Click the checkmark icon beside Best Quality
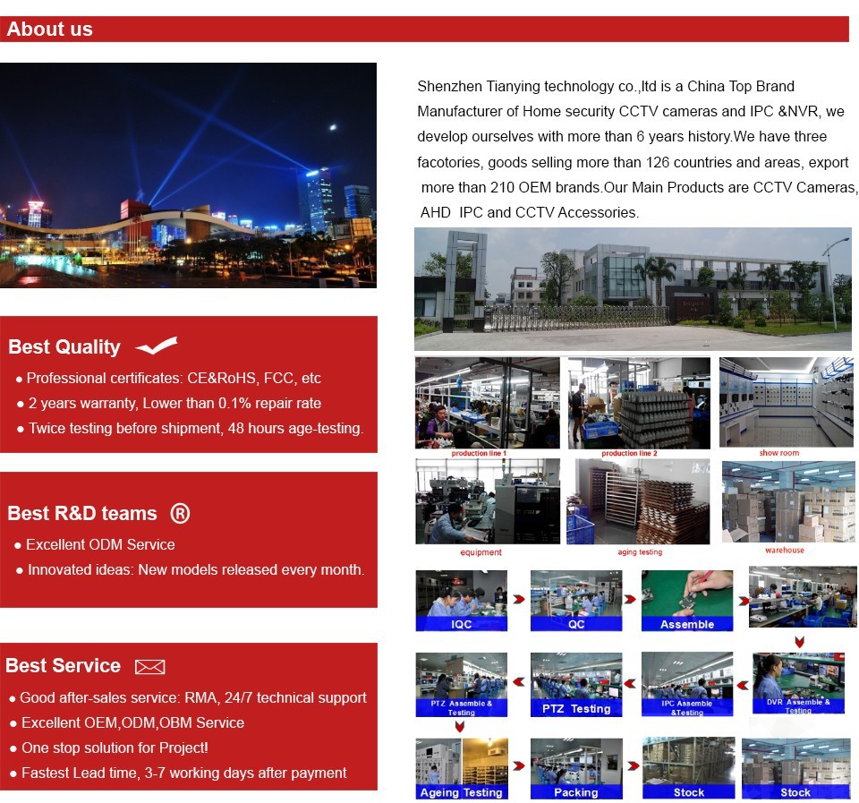 156,346
